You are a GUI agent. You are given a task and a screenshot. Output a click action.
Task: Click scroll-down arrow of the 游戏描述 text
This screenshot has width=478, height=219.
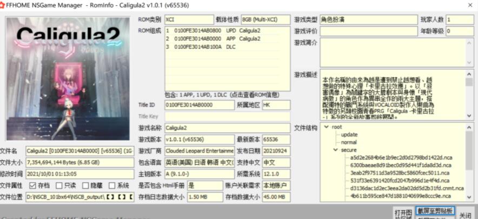point(469,116)
